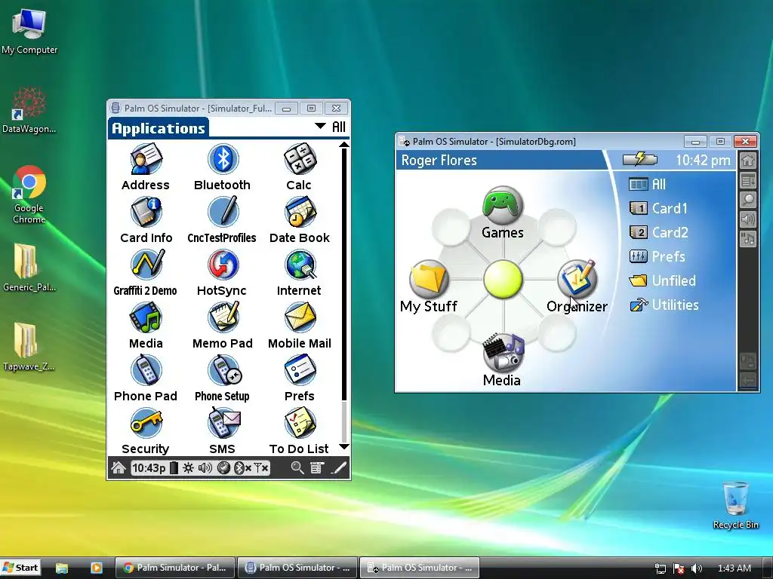Tap the magnifier Find icon in status bar
The height and width of the screenshot is (579, 773).
pyautogui.click(x=297, y=467)
